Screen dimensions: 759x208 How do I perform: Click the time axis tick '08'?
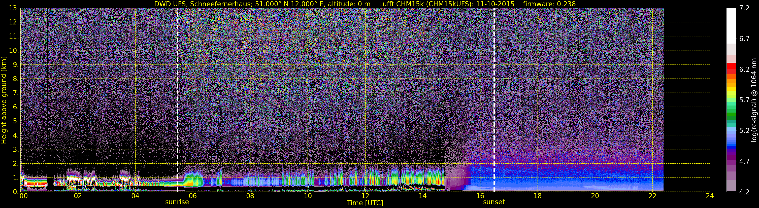pos(250,196)
